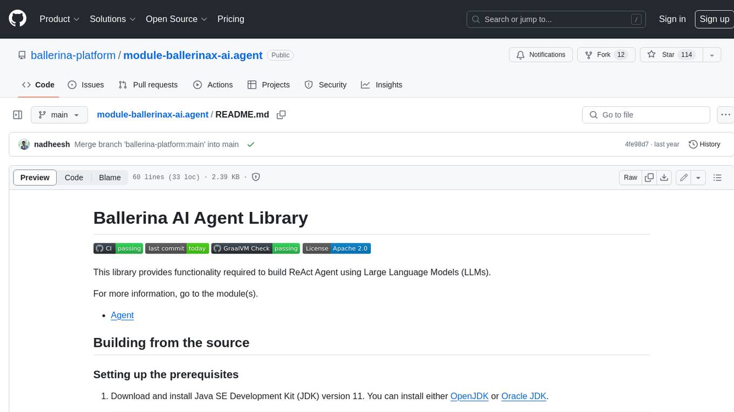Click the License Apache 2.0 badge
This screenshot has height=412, width=734.
(x=337, y=248)
